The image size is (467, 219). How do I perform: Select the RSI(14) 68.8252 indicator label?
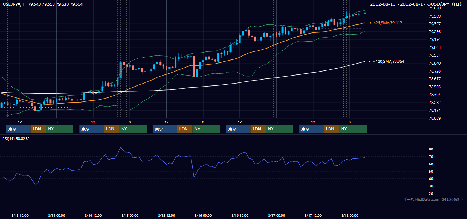pyautogui.click(x=16, y=138)
